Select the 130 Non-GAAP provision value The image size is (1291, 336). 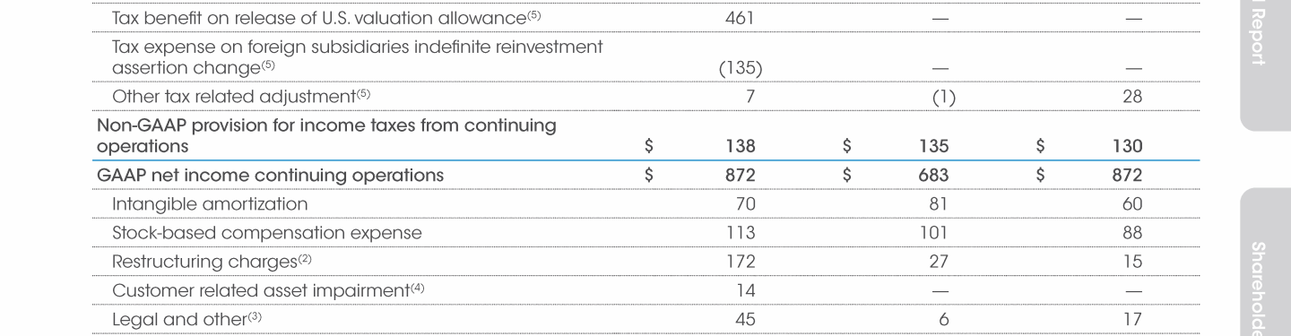(x=1128, y=146)
